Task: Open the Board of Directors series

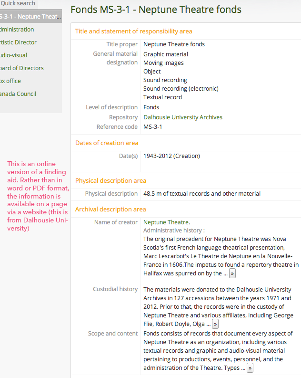Action: pos(22,68)
